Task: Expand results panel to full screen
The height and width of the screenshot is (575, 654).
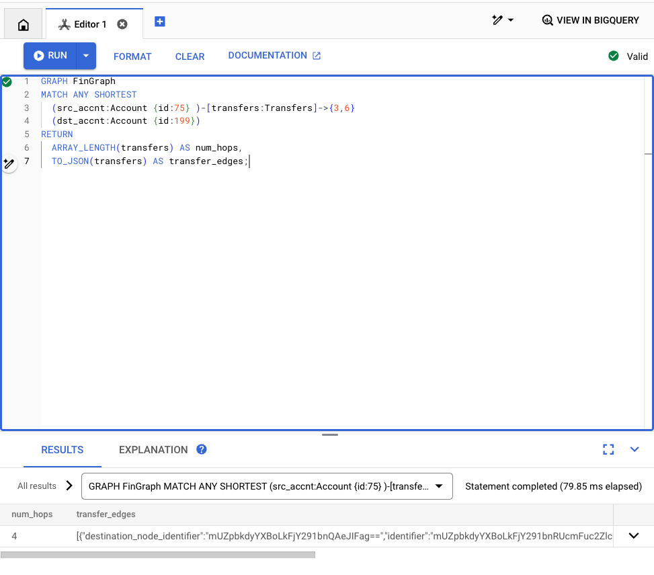Action: point(608,449)
